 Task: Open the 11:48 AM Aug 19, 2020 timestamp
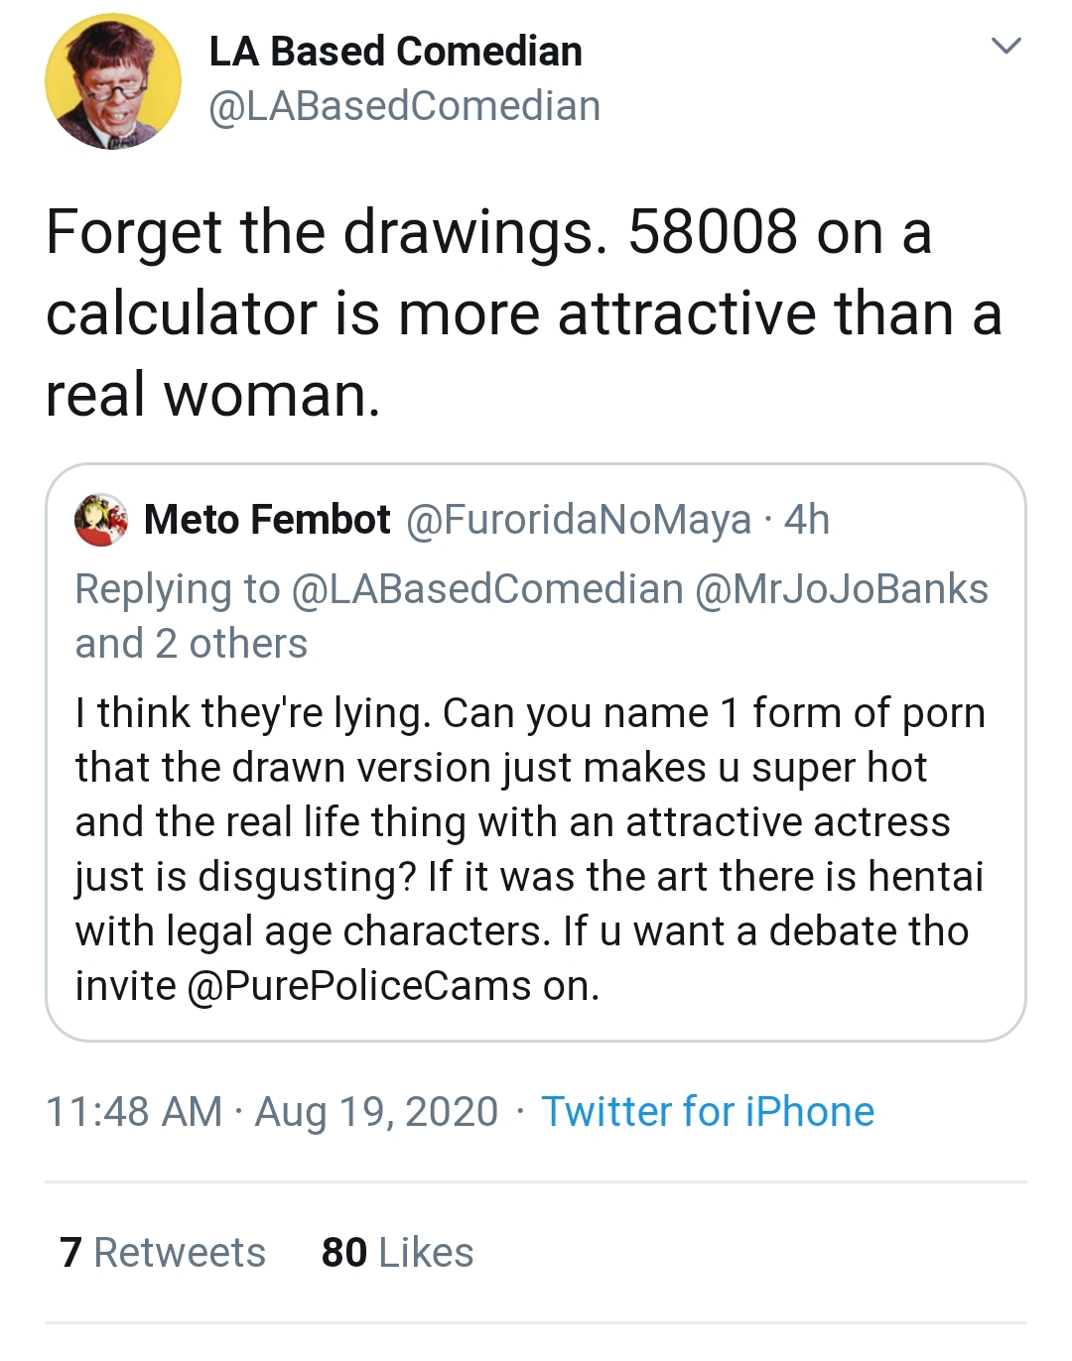pos(272,1112)
